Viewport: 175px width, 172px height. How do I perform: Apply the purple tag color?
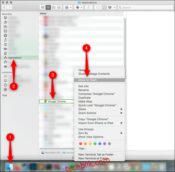click(104, 144)
